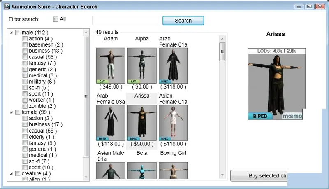Enable the female business (17) checkbox
329x189 pixels.
coord(25,124)
